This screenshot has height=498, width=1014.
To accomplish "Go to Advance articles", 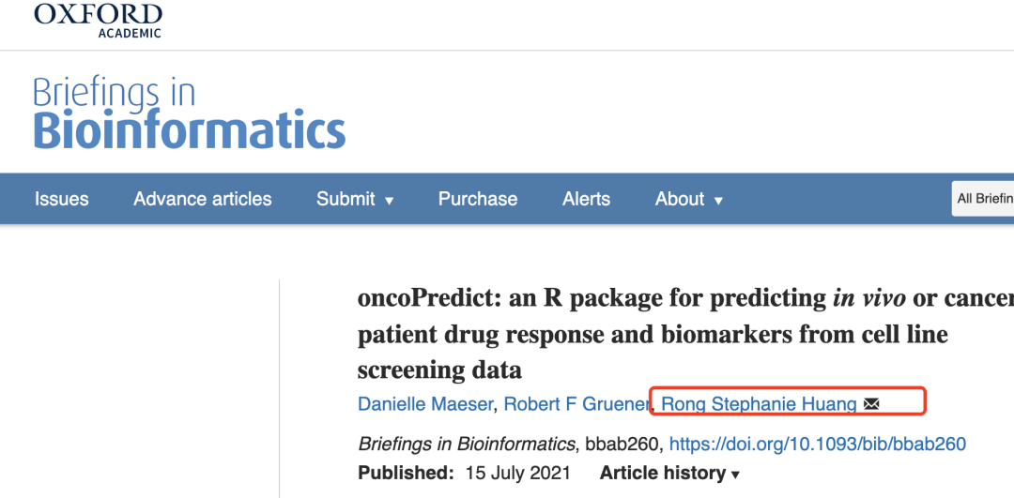I will click(x=202, y=199).
